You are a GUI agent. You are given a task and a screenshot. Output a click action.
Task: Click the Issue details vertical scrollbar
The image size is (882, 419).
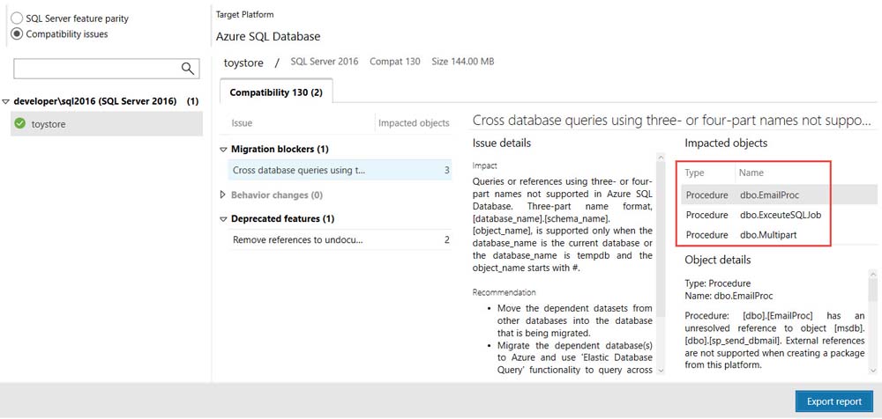[660, 264]
